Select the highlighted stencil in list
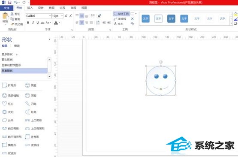This screenshot has height=157, width=238. [24, 71]
